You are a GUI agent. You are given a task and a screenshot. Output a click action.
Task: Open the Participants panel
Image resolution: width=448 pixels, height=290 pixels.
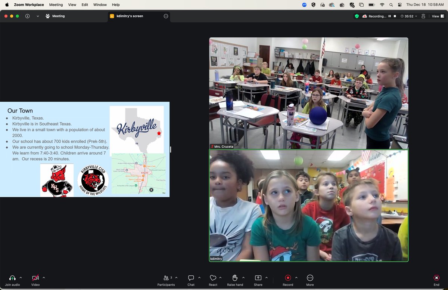[x=166, y=280]
